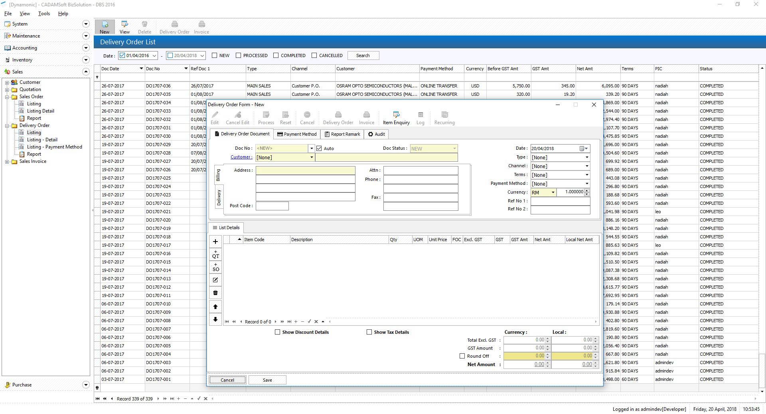The image size is (766, 414).
Task: Click the add new line plus icon
Action: click(x=215, y=242)
